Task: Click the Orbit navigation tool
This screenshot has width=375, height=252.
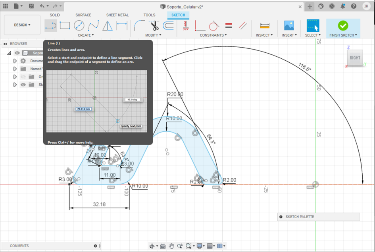Action: (x=152, y=246)
